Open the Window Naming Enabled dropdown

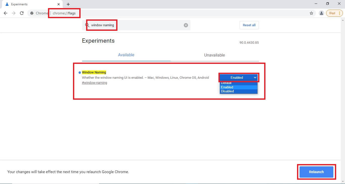pyautogui.click(x=239, y=77)
